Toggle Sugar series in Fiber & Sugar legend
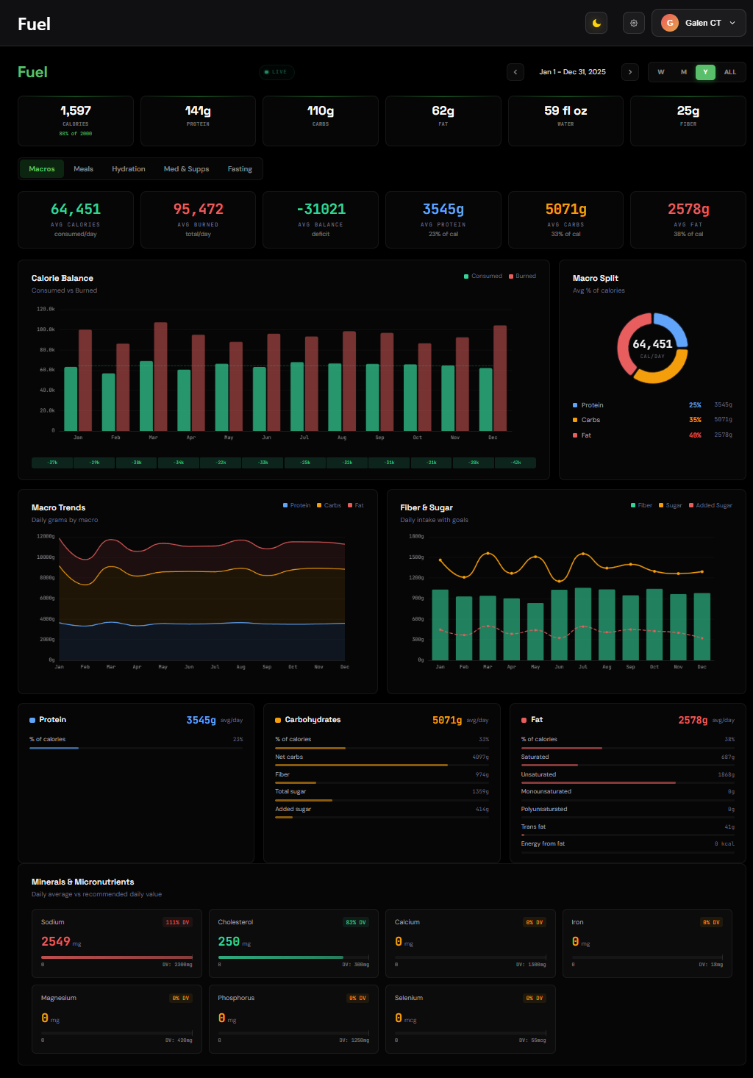The image size is (753, 1078). (671, 506)
